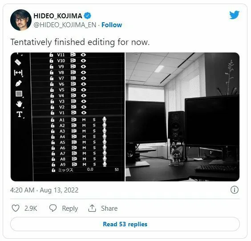The image size is (251, 241).
Task: Toggle lock on track V9
Action: click(51, 66)
